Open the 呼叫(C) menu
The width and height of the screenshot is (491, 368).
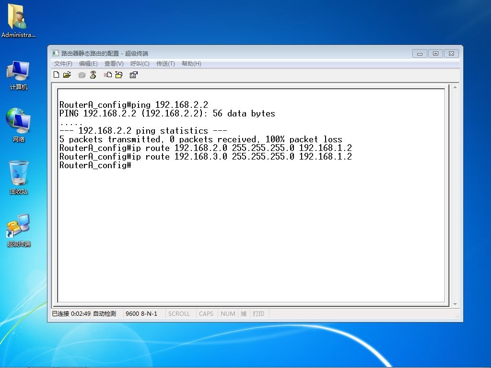pos(140,64)
